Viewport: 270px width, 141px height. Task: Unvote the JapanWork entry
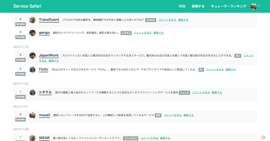(20, 60)
